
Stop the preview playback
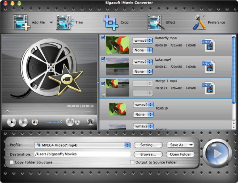(x=23, y=122)
